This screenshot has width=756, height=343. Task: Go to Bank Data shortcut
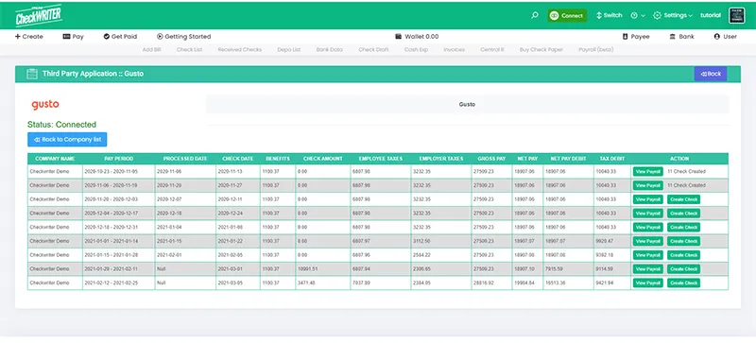pyautogui.click(x=329, y=50)
